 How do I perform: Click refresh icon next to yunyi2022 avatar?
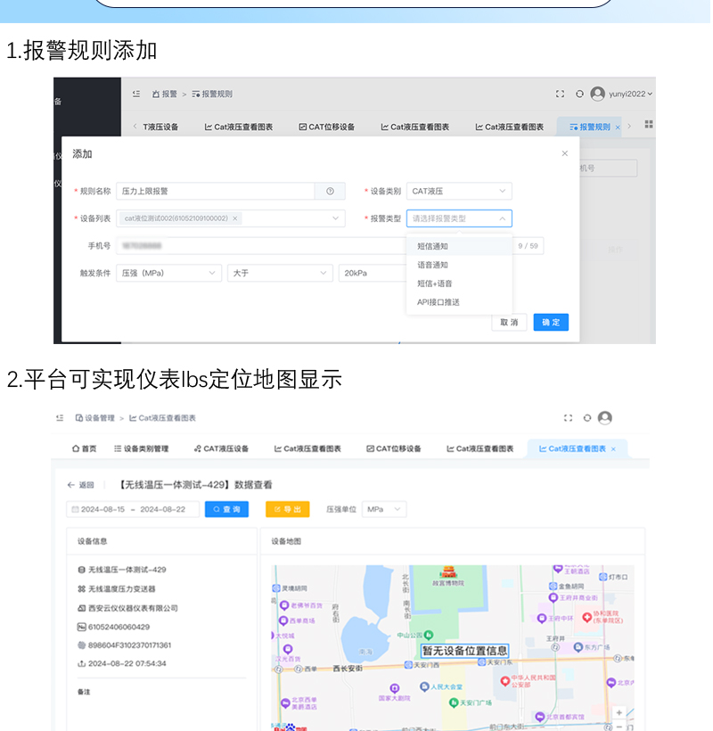(579, 94)
